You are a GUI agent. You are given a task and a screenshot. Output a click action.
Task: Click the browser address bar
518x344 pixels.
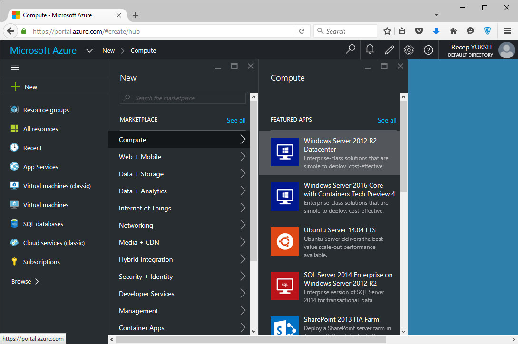point(162,31)
